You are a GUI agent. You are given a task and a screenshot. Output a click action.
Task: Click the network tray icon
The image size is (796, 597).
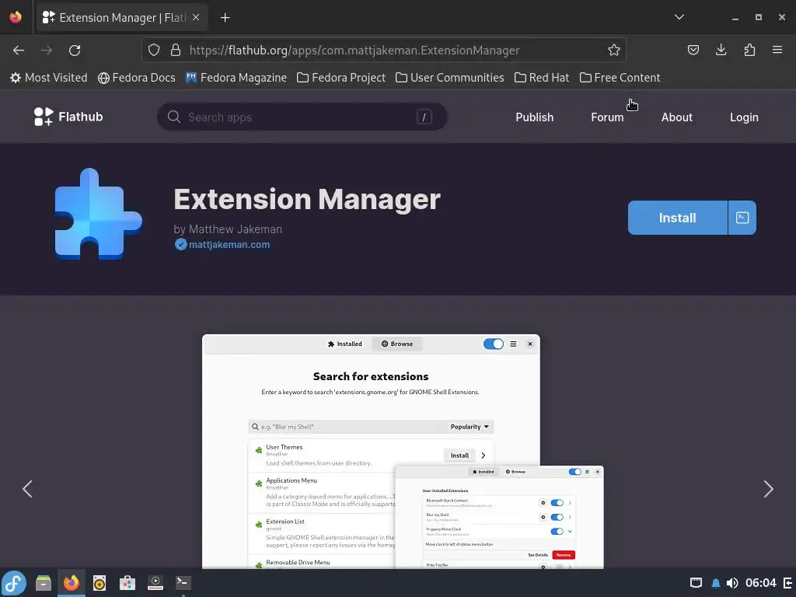pyautogui.click(x=696, y=583)
